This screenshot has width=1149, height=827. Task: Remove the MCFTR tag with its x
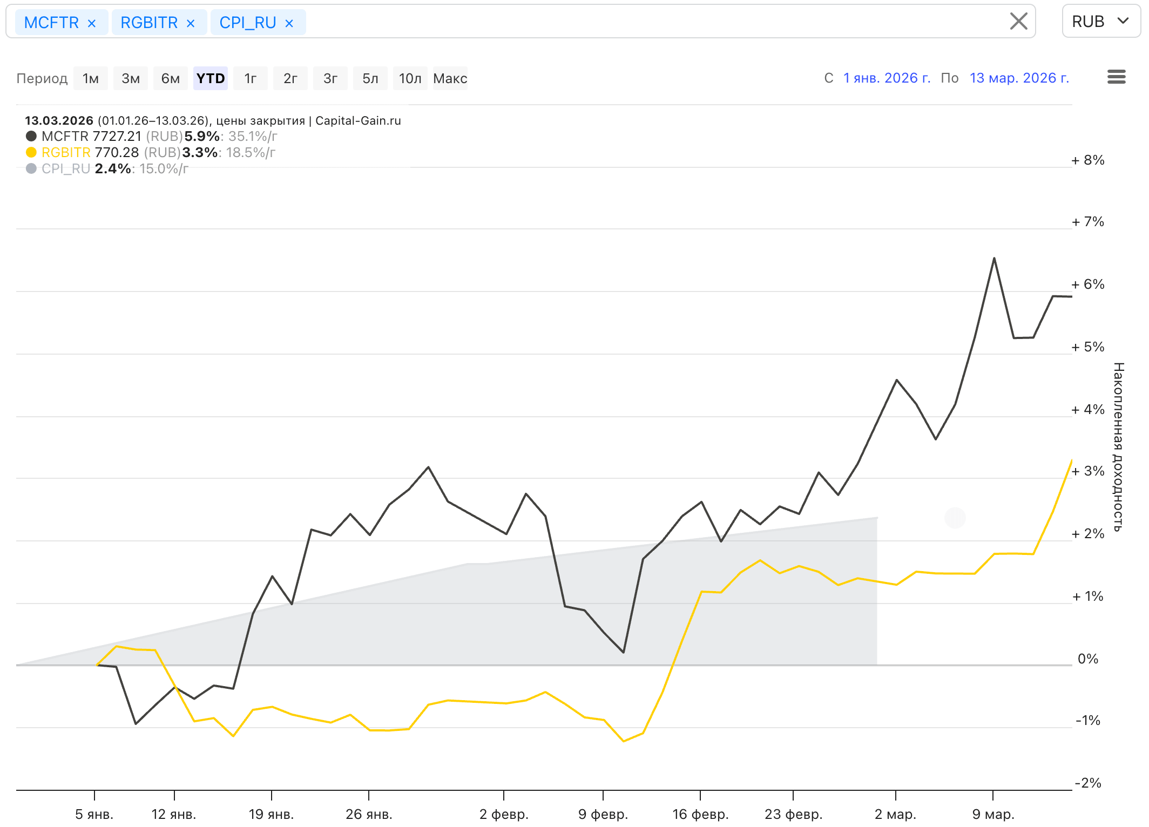[x=92, y=23]
